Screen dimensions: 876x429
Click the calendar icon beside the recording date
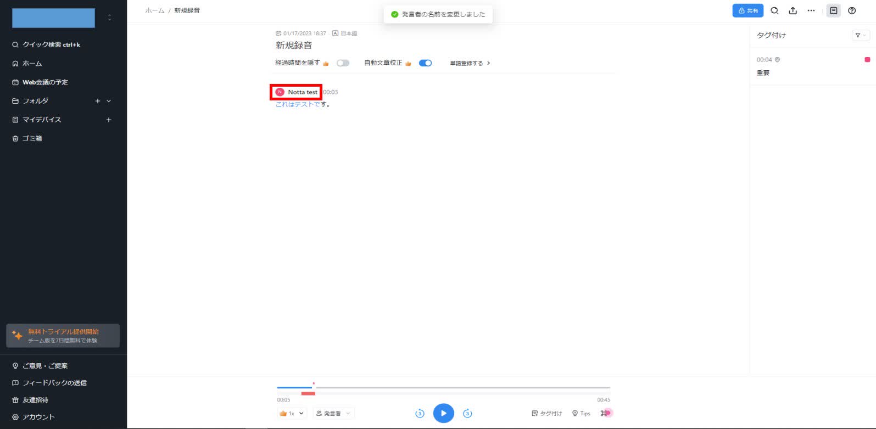(x=278, y=33)
